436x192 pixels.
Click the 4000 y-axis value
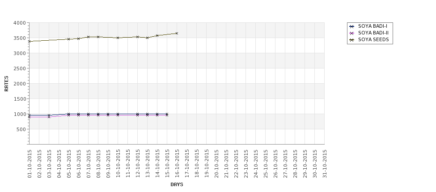(20, 23)
